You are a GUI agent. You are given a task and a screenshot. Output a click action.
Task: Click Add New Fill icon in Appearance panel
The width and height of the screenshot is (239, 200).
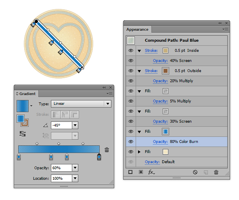(141, 172)
